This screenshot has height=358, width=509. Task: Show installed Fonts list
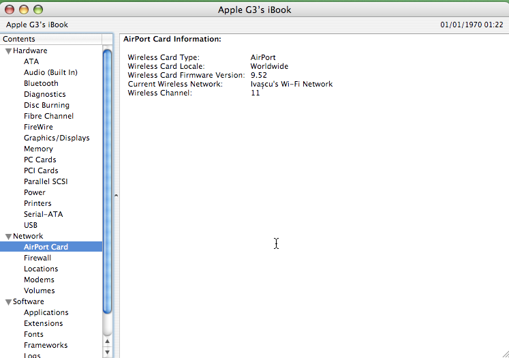click(x=33, y=334)
